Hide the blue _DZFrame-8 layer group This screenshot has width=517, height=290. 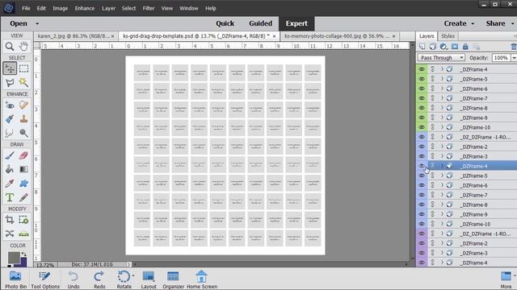(x=422, y=205)
